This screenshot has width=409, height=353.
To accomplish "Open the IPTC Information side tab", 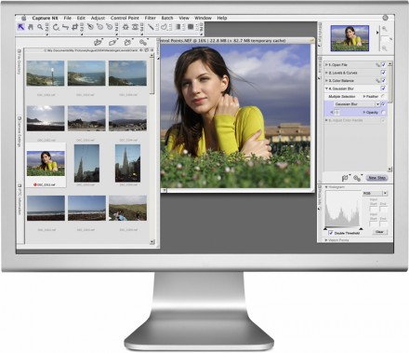I will [20, 199].
